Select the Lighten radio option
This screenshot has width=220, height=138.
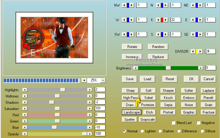[x=142, y=131]
